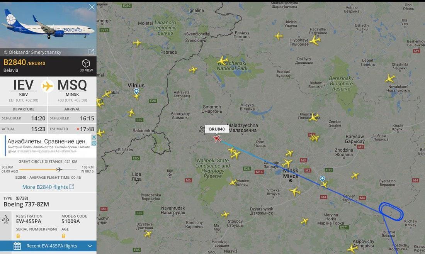Click the BRU840 callsign label on map
This screenshot has width=425, height=254.
(217, 129)
